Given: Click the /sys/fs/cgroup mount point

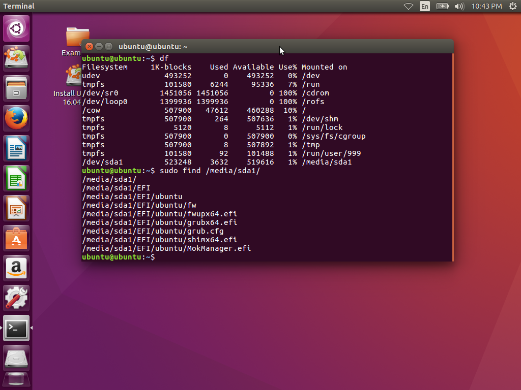Looking at the screenshot, I should 334,136.
